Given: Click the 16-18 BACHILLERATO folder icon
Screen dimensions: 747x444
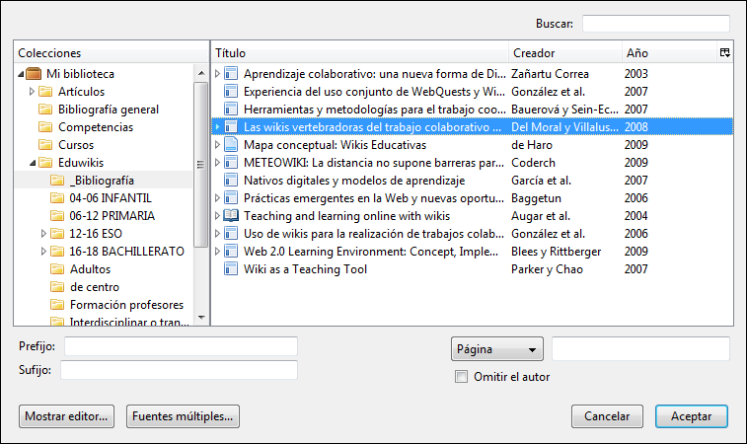Looking at the screenshot, I should point(57,251).
